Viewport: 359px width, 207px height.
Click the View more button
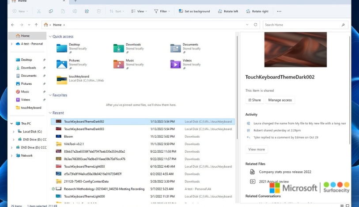coord(256,149)
